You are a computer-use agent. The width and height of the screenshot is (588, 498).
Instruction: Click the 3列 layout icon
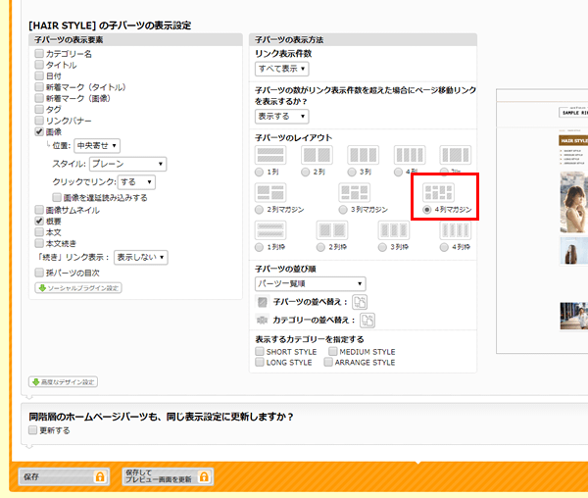pyautogui.click(x=364, y=155)
